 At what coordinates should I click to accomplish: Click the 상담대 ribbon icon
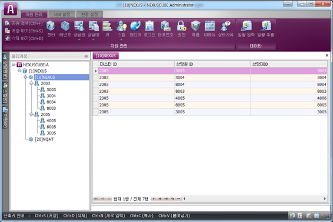(94, 29)
